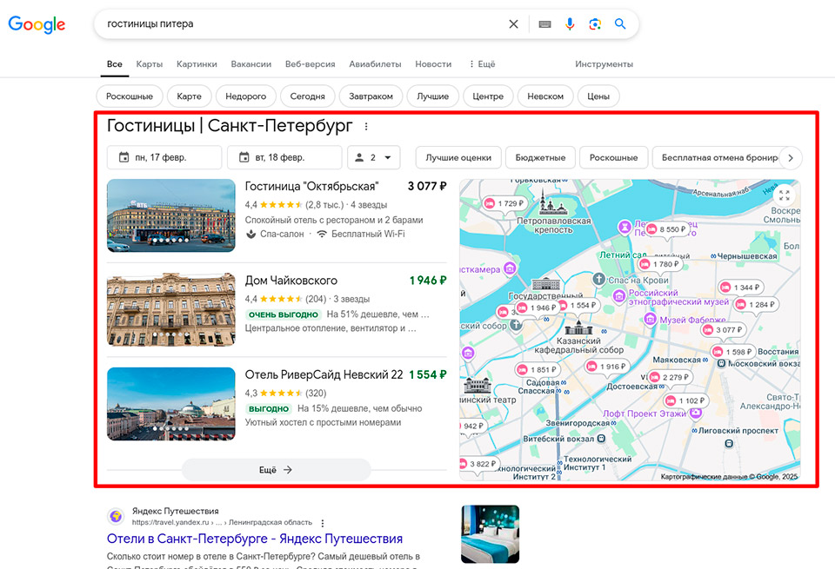Open the check-out date picker вт, 18 февр.
This screenshot has width=835, height=569.
284,157
